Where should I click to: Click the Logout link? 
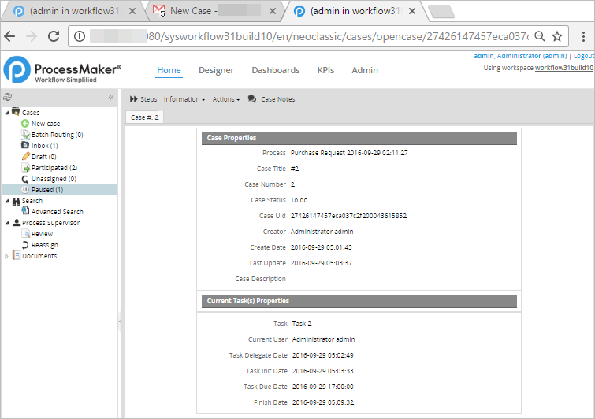click(583, 56)
